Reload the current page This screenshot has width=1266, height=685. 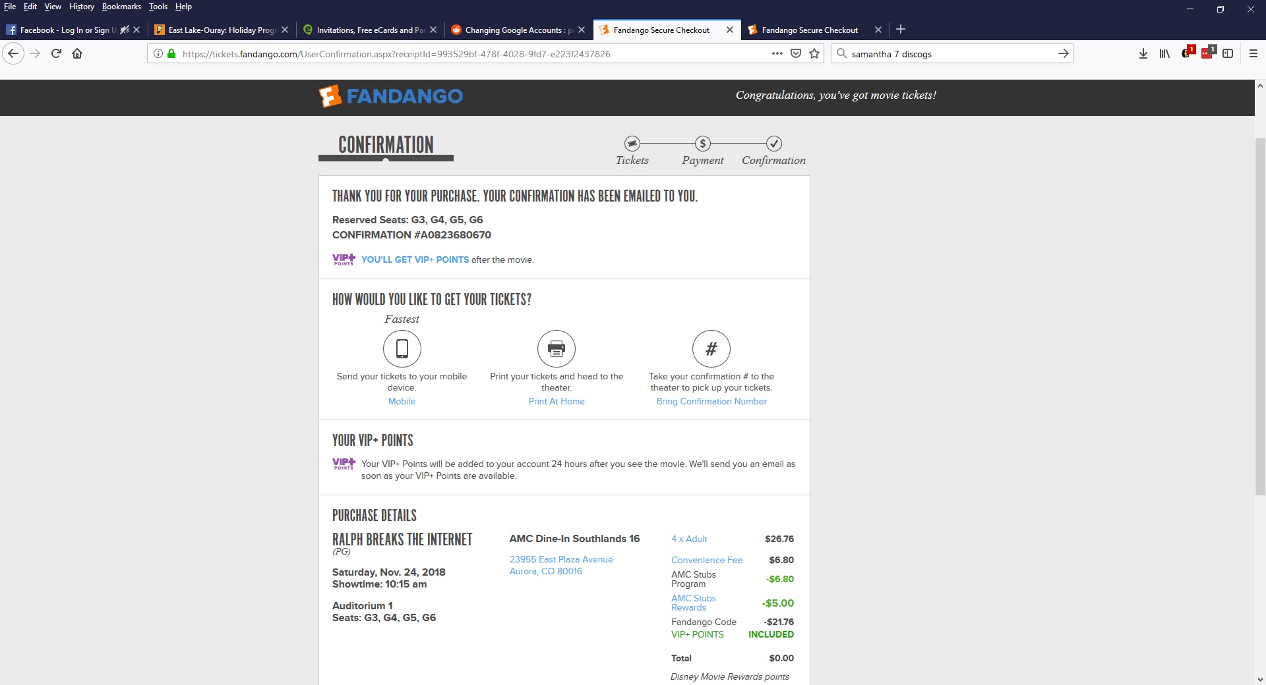coord(56,54)
